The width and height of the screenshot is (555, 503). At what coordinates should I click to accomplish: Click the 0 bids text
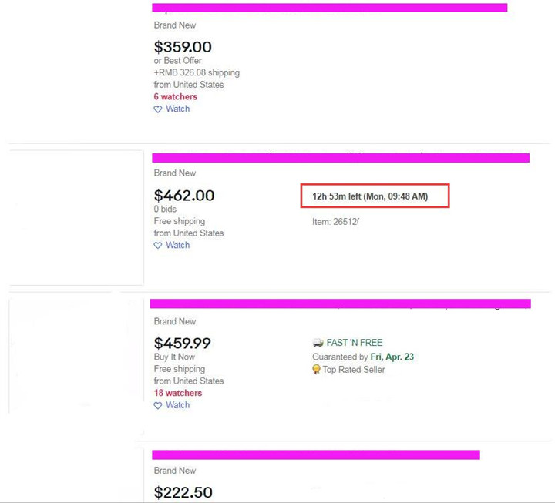[x=166, y=210]
